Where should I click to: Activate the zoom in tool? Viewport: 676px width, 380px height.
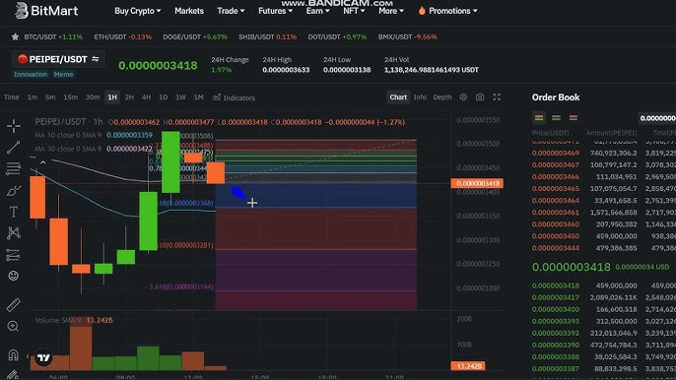point(14,326)
